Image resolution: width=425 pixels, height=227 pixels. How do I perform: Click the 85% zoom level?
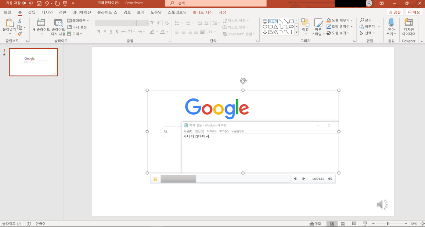coord(414,224)
